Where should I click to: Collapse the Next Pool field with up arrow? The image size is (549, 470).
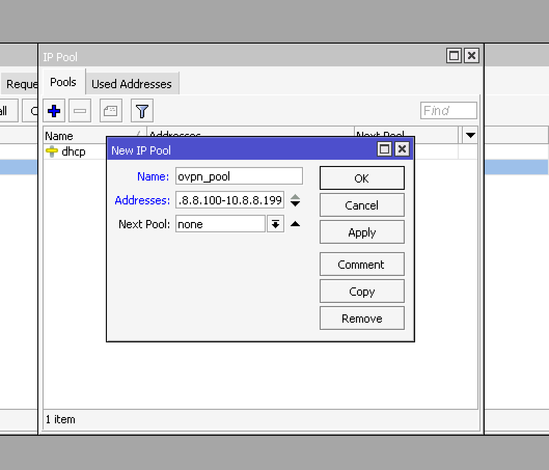click(295, 224)
